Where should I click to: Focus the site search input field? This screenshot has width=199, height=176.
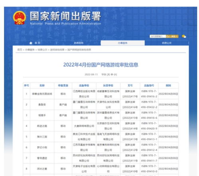coord(158,36)
